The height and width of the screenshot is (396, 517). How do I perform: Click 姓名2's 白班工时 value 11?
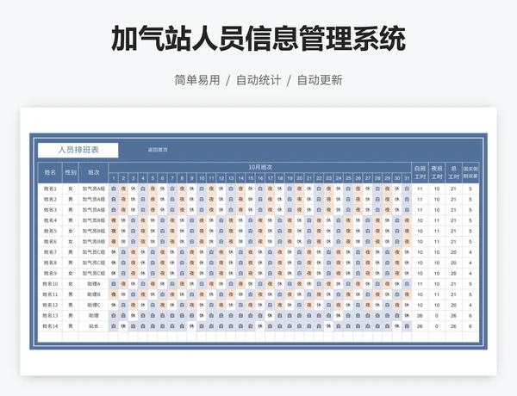[420, 200]
